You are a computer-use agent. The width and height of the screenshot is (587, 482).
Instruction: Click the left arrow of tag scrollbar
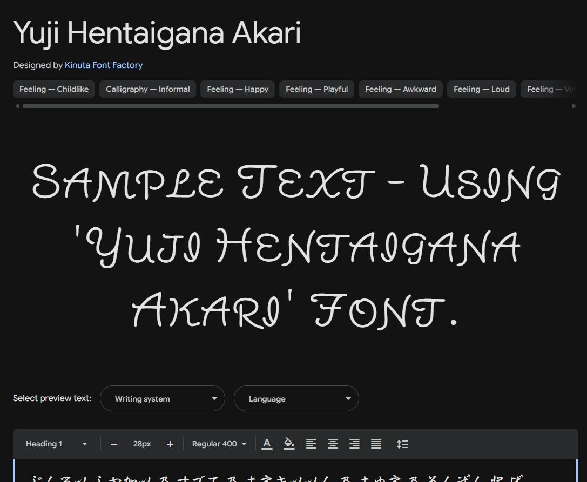(x=17, y=106)
